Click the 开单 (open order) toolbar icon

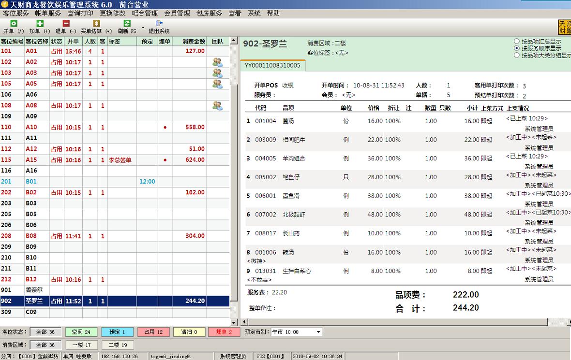pyautogui.click(x=14, y=23)
